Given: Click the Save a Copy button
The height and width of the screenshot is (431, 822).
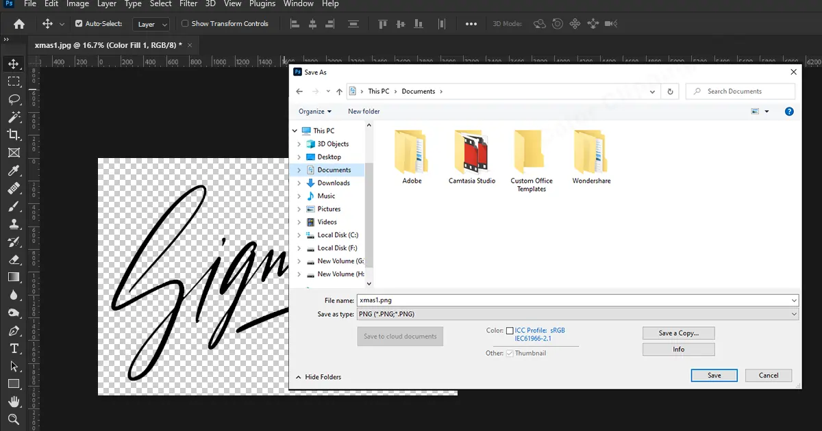Looking at the screenshot, I should tap(678, 333).
